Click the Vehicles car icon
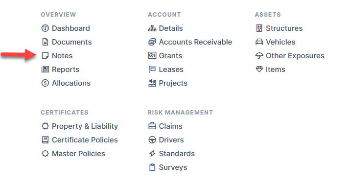The image size is (349, 186). pos(259,42)
